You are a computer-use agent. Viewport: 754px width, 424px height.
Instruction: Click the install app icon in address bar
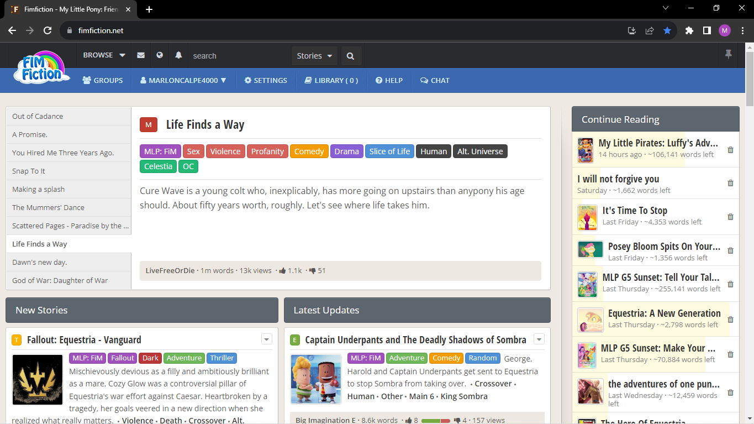(x=632, y=30)
